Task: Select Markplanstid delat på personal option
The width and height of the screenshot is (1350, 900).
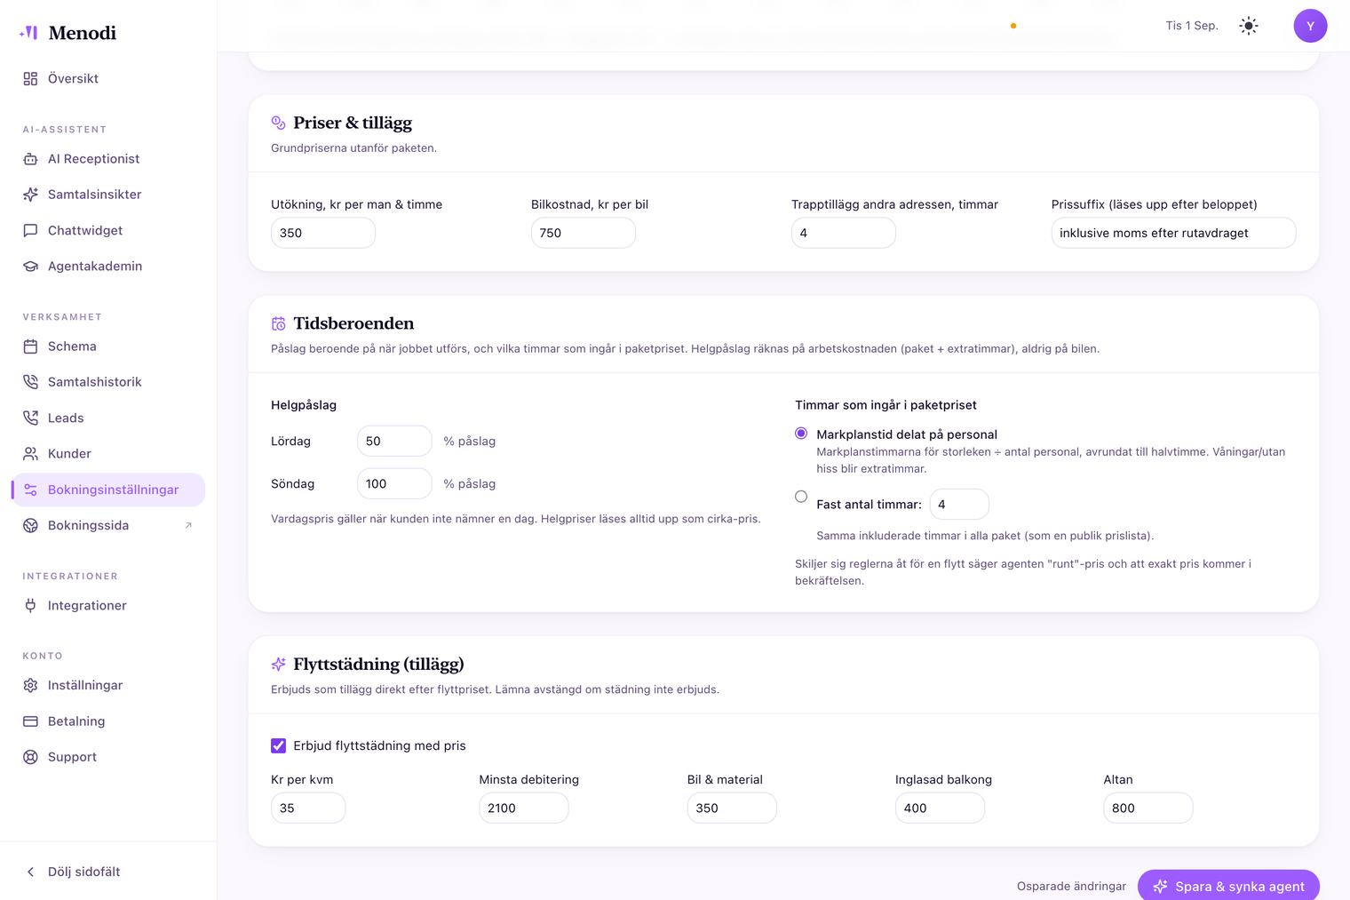Action: click(801, 434)
